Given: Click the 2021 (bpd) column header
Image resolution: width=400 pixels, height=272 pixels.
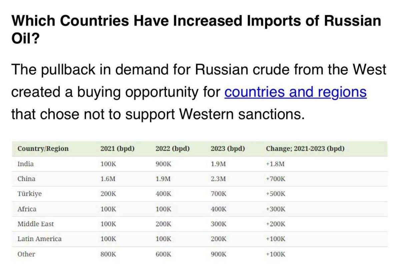Looking at the screenshot, I should (117, 149).
